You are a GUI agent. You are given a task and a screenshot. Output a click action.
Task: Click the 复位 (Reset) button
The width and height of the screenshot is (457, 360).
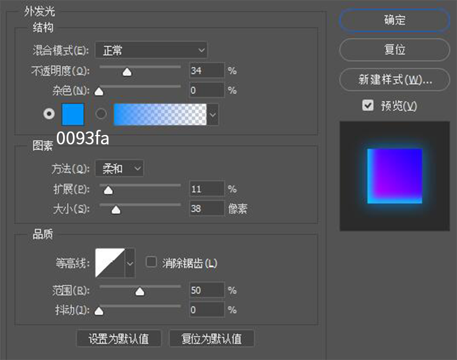coord(394,50)
